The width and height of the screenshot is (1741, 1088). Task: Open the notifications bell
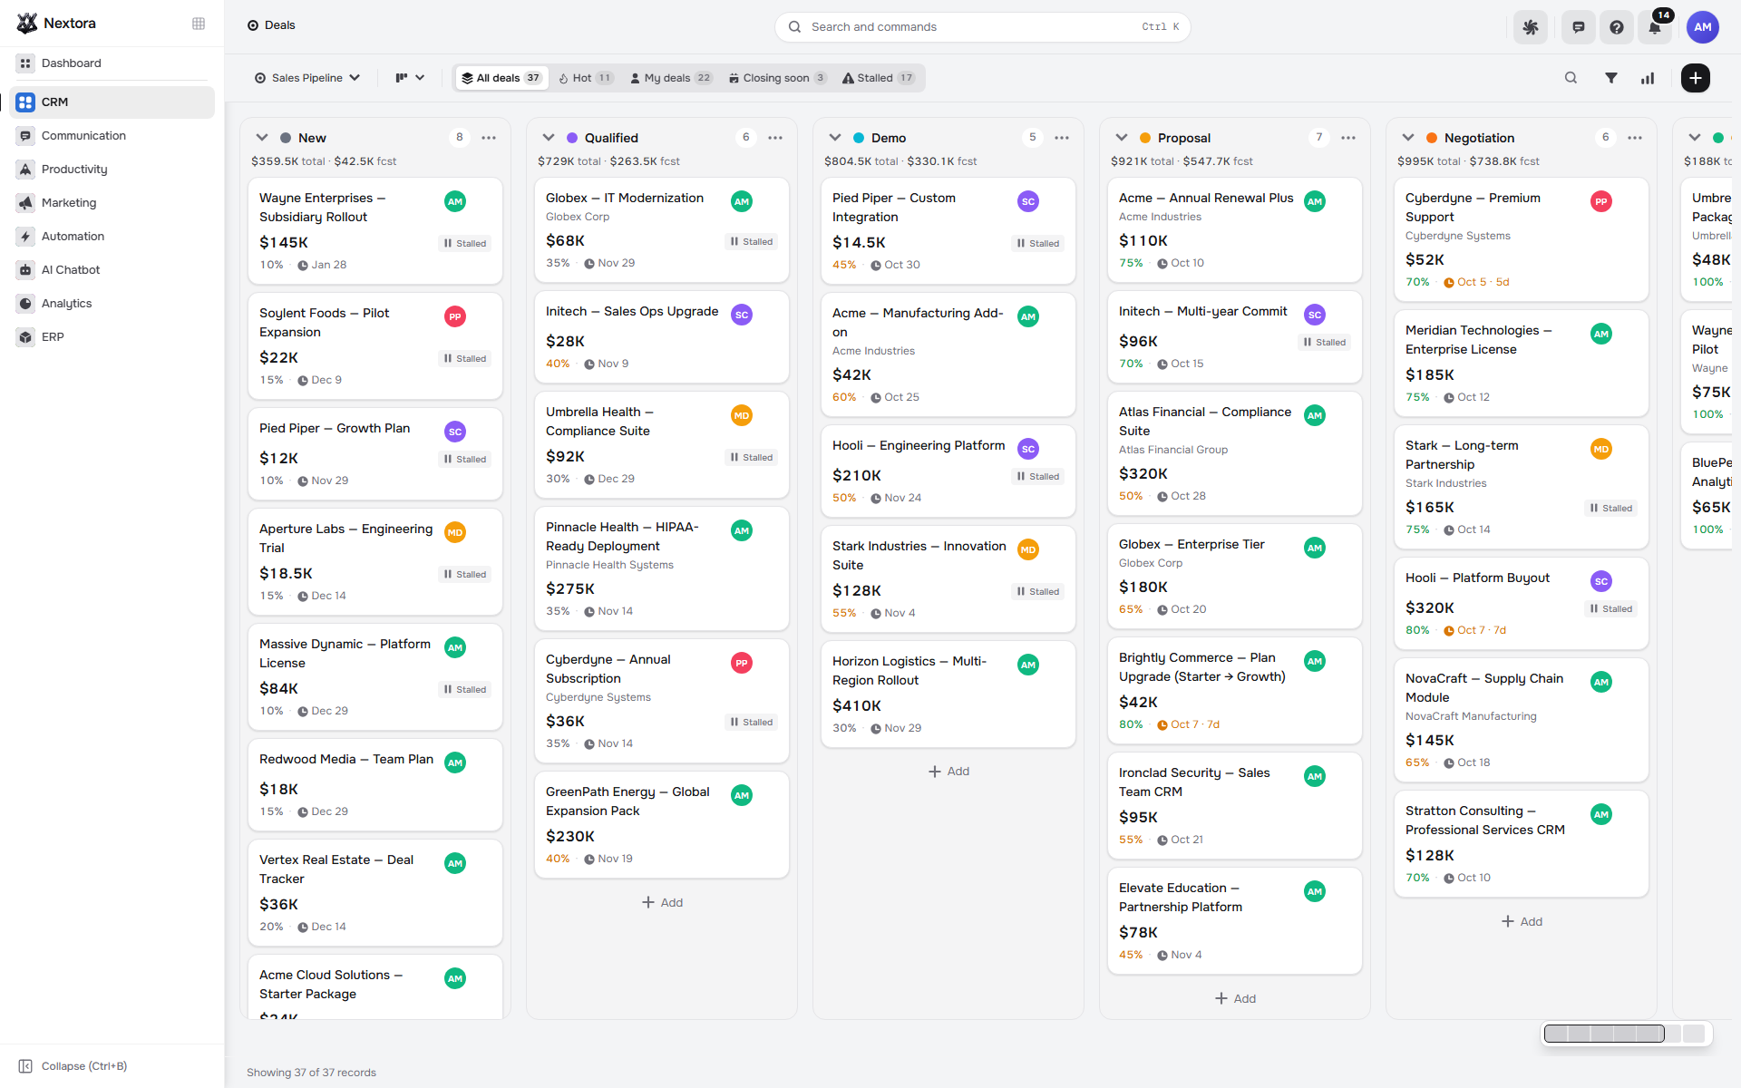1655,27
